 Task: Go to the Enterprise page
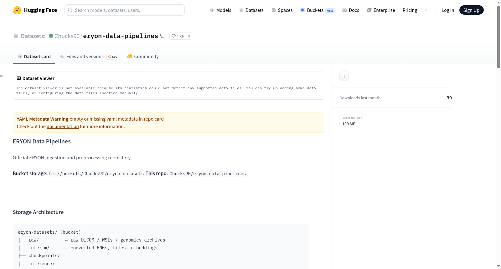(x=381, y=10)
